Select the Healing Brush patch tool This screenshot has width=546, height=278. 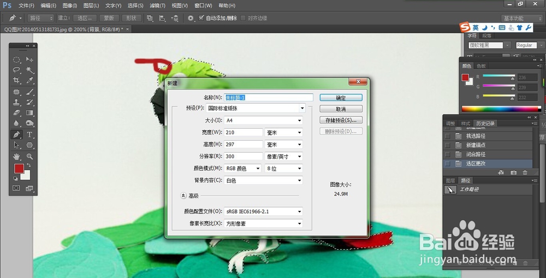click(16, 92)
